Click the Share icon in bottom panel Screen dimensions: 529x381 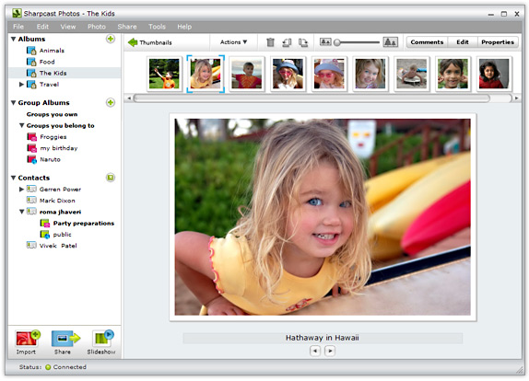(65, 339)
